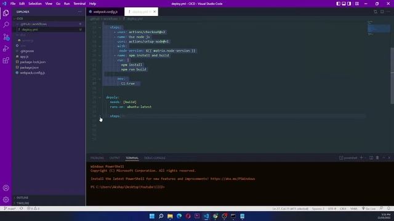
Task: Click the split editor icon
Action: point(382,12)
